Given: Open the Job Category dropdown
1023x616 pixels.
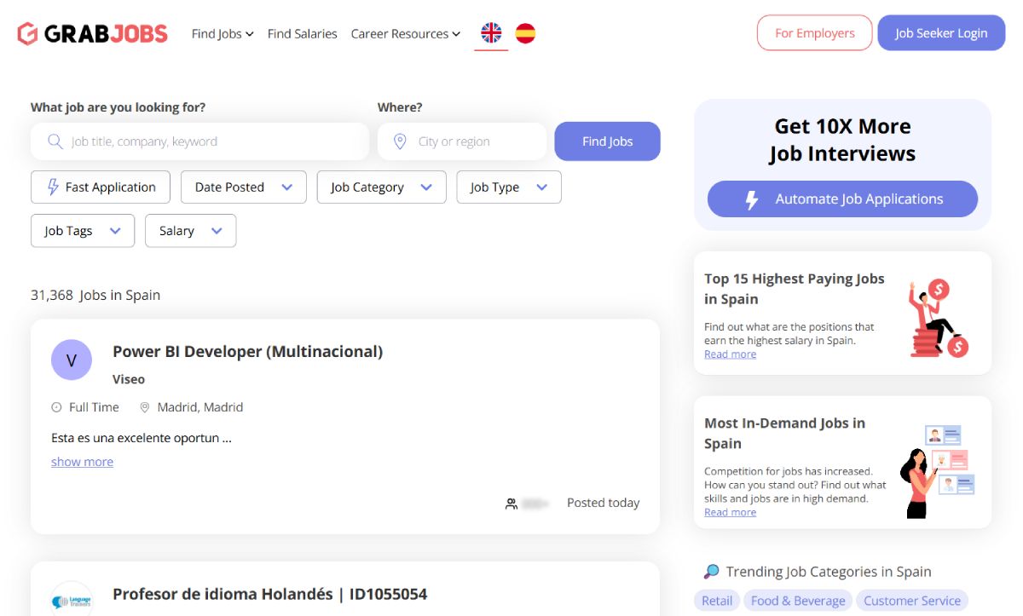Looking at the screenshot, I should 381,187.
